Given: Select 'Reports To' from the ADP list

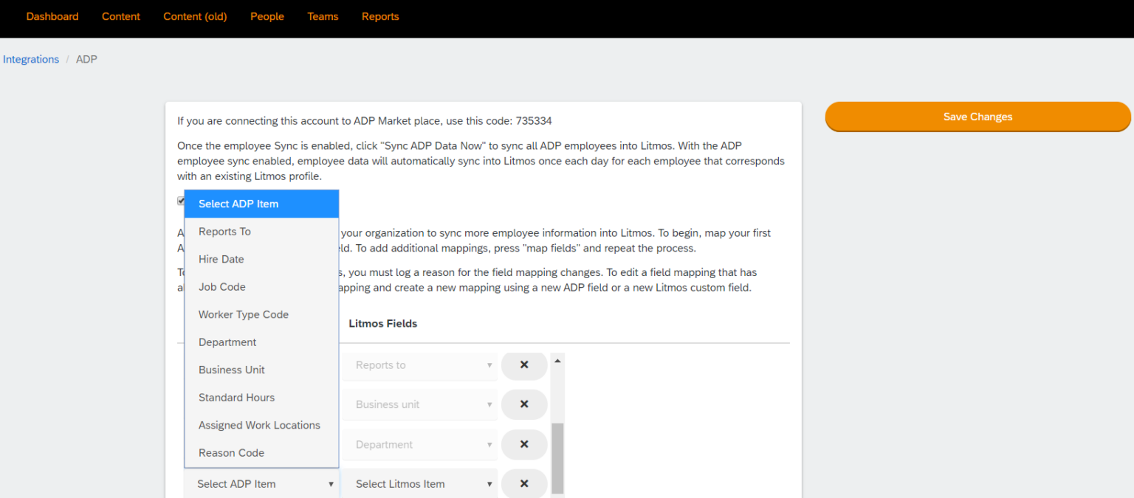Looking at the screenshot, I should [261, 232].
